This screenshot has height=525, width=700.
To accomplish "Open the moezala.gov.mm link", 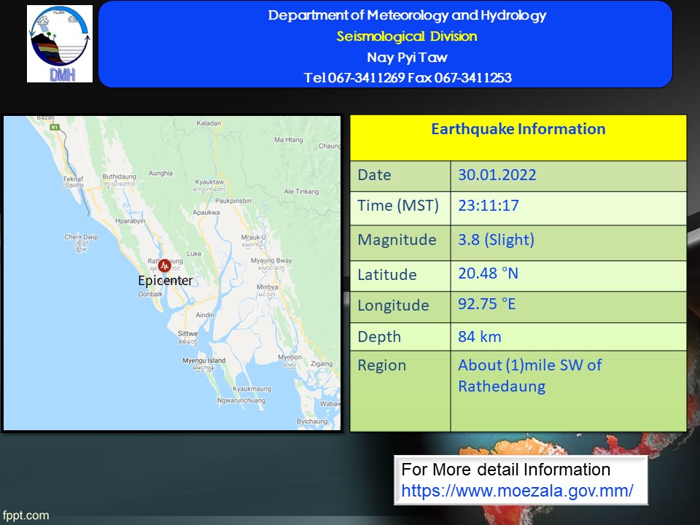I will 517,491.
